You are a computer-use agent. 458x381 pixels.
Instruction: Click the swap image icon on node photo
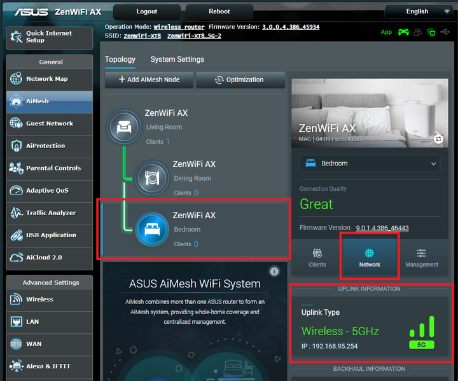tap(438, 139)
